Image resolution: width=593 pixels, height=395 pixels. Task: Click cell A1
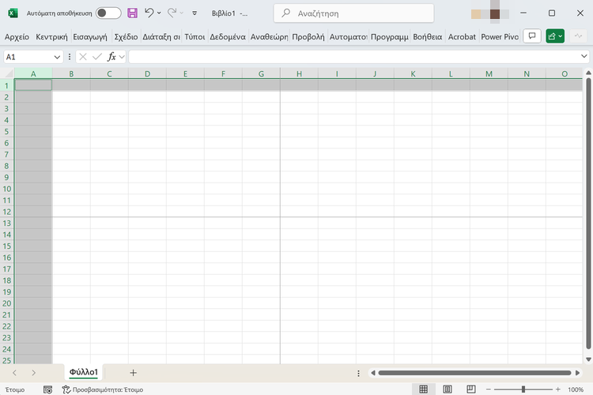tap(33, 85)
